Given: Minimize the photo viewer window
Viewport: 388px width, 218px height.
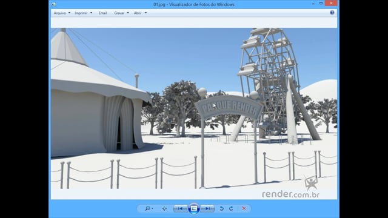Looking at the screenshot, I should [313, 4].
